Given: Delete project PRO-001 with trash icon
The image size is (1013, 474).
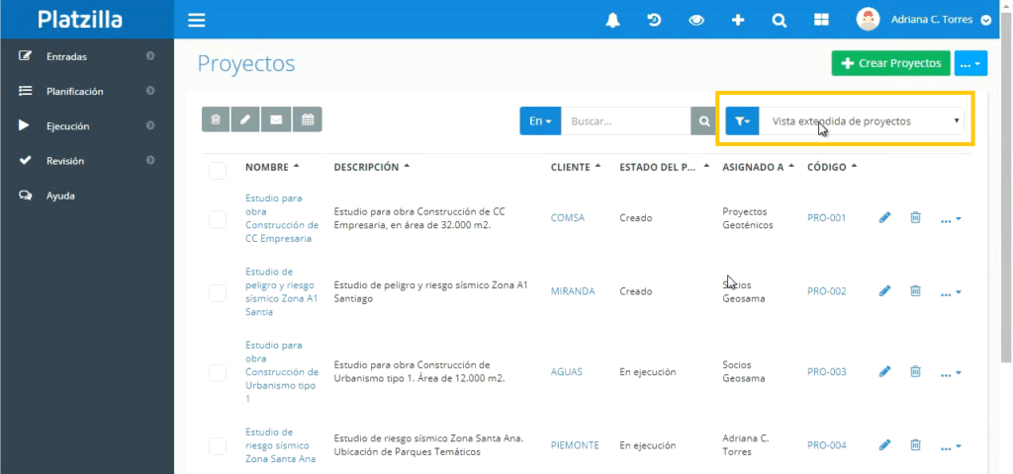Looking at the screenshot, I should tap(915, 218).
